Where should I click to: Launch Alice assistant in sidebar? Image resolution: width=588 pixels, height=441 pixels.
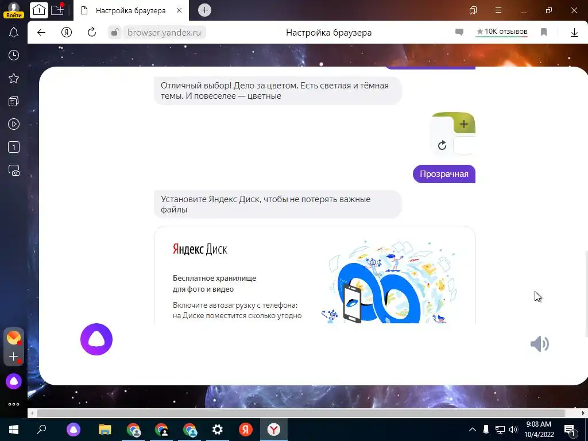coord(14,381)
